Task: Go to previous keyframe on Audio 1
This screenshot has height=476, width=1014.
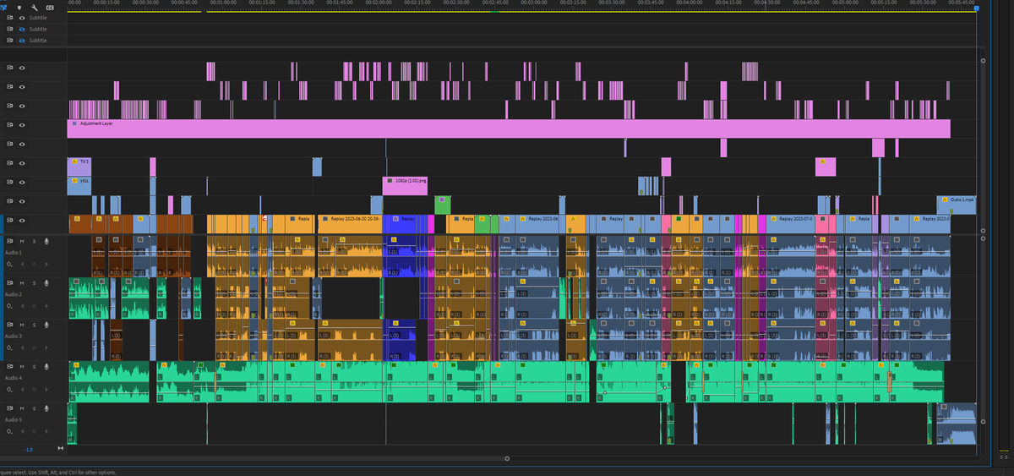Action: pos(24,265)
